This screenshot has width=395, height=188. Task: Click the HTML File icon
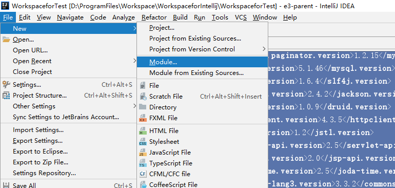(143, 130)
